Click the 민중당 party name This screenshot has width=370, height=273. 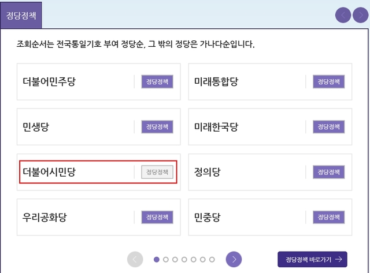207,217
